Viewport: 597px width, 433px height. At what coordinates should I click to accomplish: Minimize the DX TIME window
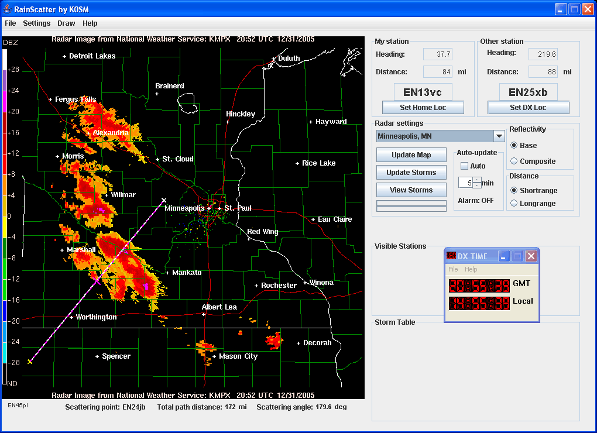[503, 256]
